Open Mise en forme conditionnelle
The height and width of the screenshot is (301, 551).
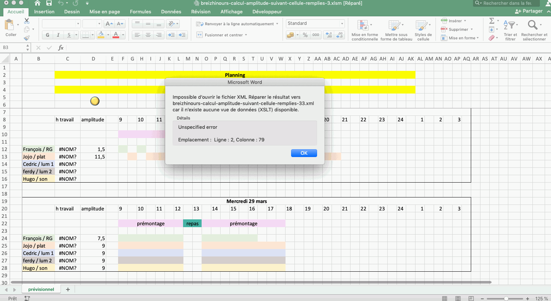click(365, 30)
